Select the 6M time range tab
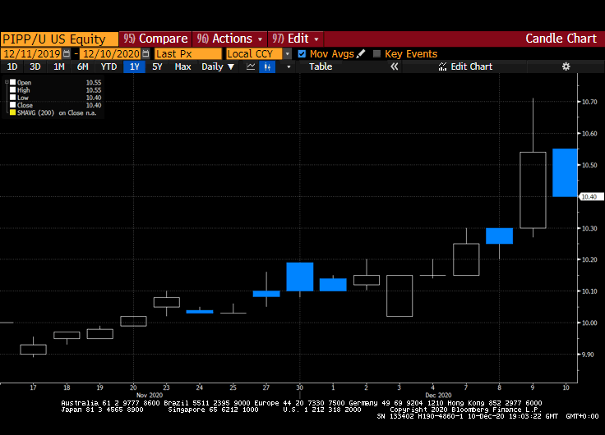The height and width of the screenshot is (435, 605). point(82,66)
